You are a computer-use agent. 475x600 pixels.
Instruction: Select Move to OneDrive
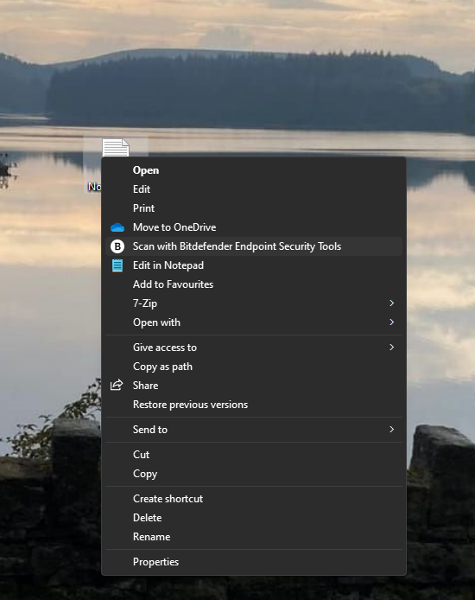click(254, 227)
